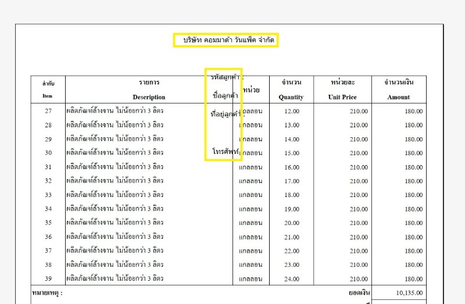
Task: Select the ชื่อลูกค้า label
Action: (225, 95)
